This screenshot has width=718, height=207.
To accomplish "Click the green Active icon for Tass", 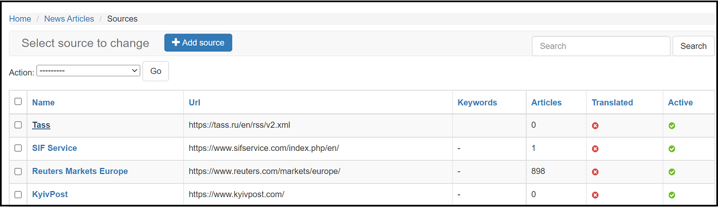I will pos(672,126).
